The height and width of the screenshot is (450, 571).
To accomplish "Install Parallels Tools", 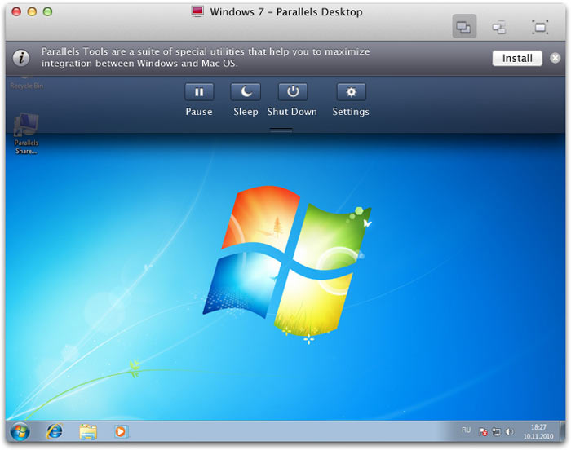I will pyautogui.click(x=517, y=58).
